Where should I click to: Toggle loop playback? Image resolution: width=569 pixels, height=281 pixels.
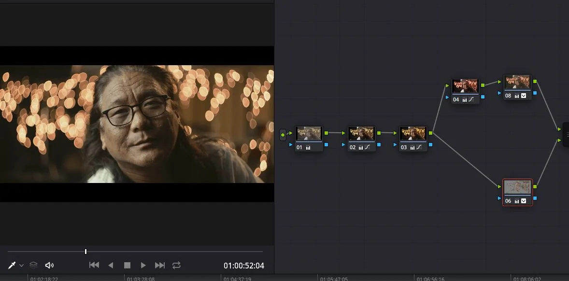click(x=176, y=266)
